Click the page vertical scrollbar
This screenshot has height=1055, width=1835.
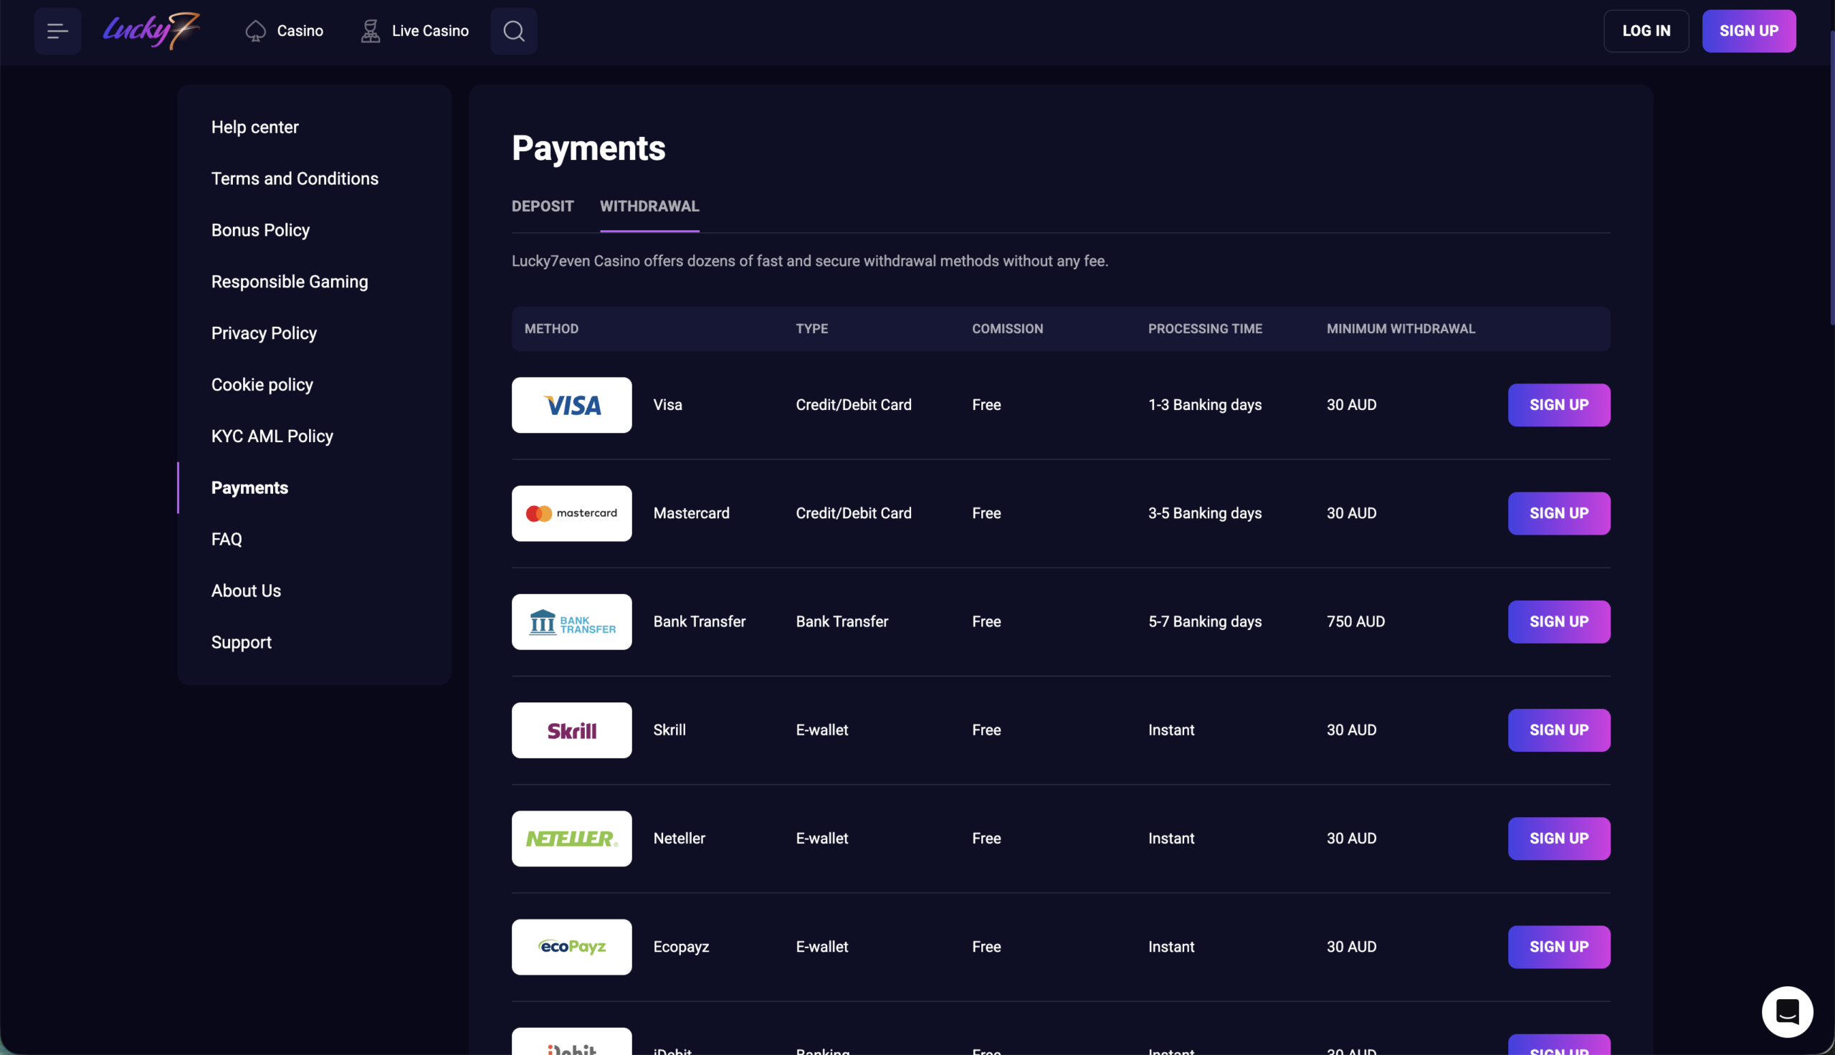point(1831,178)
